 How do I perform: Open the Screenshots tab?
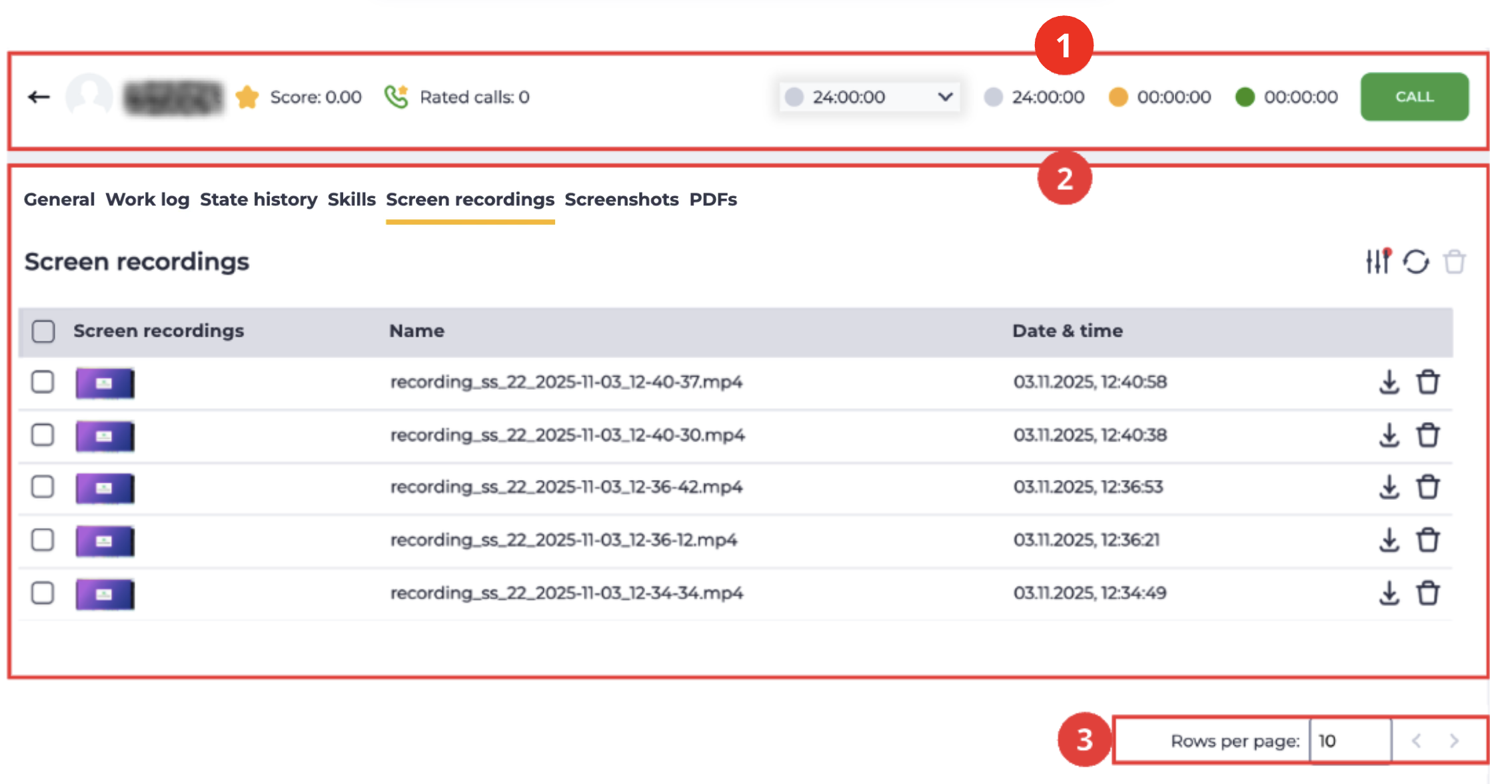[622, 199]
